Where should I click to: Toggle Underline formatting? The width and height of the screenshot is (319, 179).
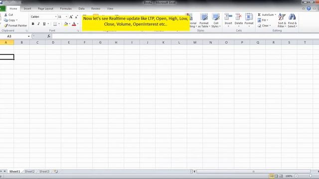pyautogui.click(x=44, y=24)
